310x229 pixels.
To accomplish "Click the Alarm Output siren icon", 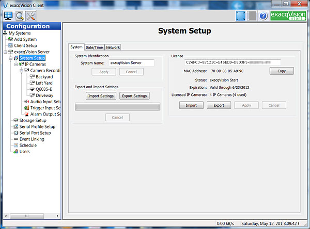I will (26, 114).
